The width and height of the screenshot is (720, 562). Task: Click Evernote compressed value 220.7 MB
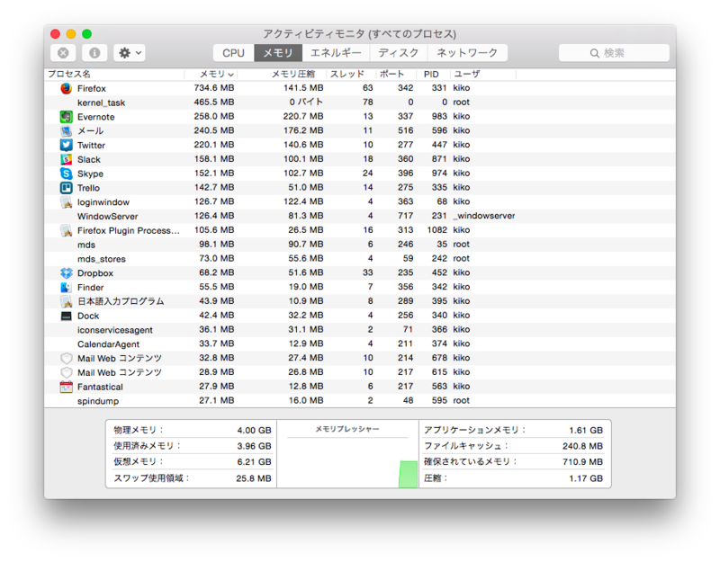pyautogui.click(x=303, y=117)
